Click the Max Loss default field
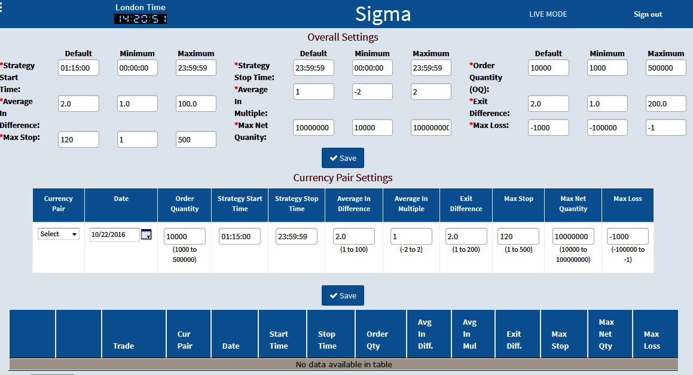 click(548, 128)
